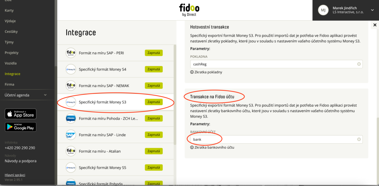Viewport: 379px width, 186px height.
Task: Select Formát na míru SAP - NEMAK
Action: coord(103,86)
